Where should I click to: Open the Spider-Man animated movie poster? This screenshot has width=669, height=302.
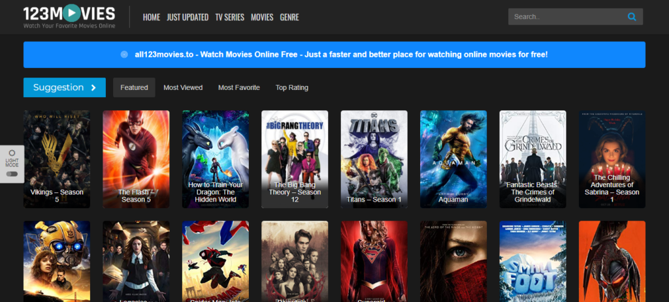216,261
